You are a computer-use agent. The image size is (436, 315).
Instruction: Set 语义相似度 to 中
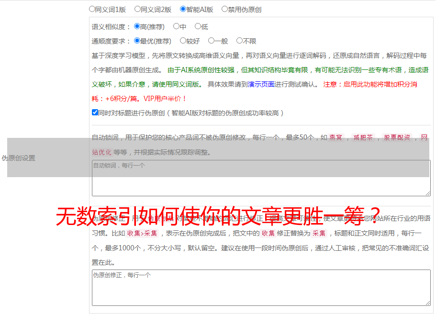[176, 26]
